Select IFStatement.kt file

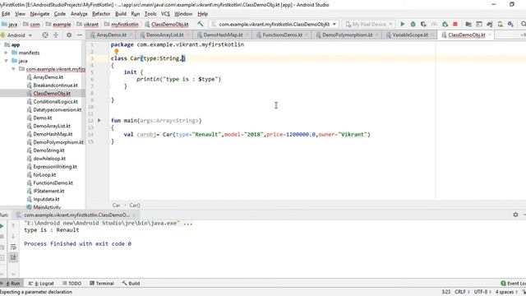[x=48, y=191]
